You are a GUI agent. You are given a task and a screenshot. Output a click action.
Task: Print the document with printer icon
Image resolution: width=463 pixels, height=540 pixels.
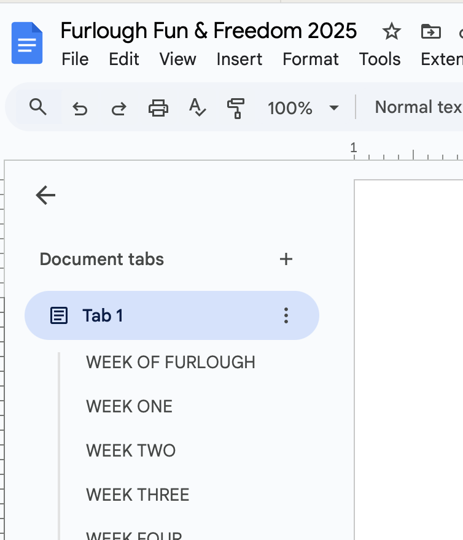(158, 108)
